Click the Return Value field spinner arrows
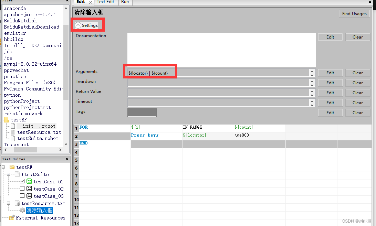Screen dimensions: 376x226 coord(312,93)
